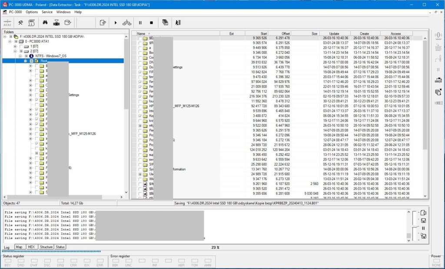The width and height of the screenshot is (445, 269).
Task: Pause log output with small pause icon
Action: point(423,228)
